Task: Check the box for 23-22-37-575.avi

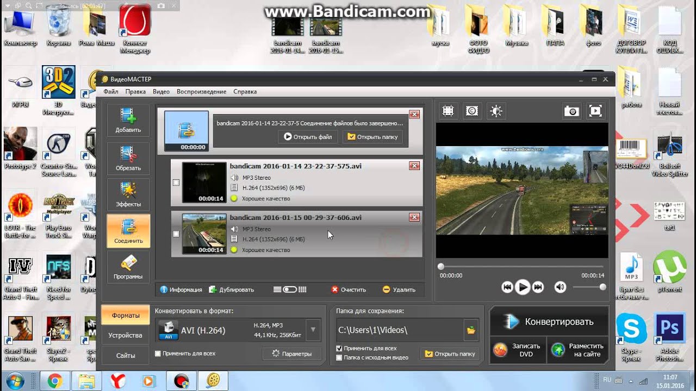Action: tap(176, 182)
